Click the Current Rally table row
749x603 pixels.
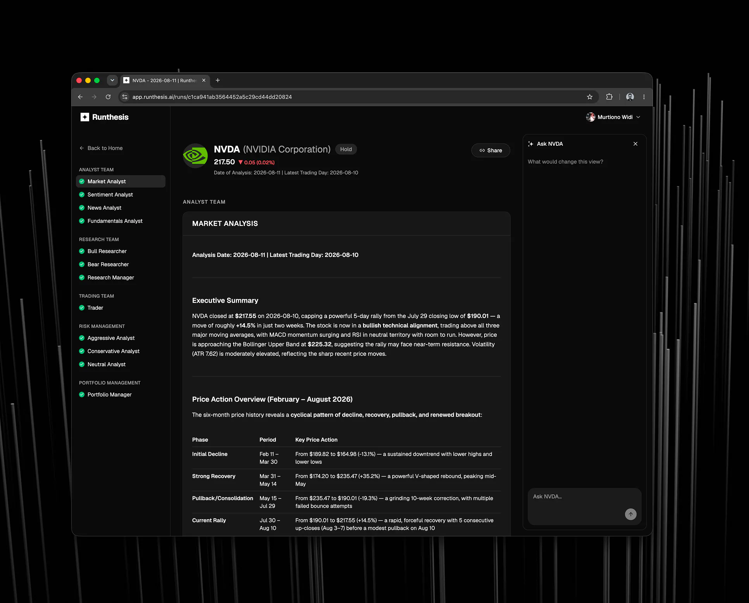point(346,524)
